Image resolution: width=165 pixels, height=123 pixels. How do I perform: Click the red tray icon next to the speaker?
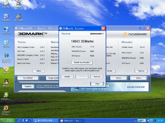(x=151, y=121)
